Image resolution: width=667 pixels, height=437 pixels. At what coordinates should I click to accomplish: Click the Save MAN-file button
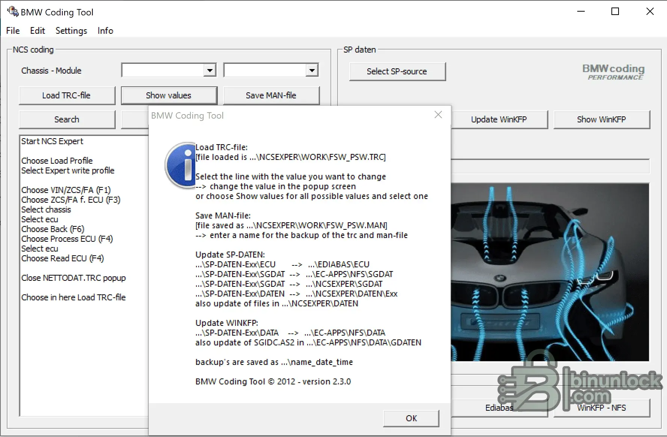click(271, 95)
